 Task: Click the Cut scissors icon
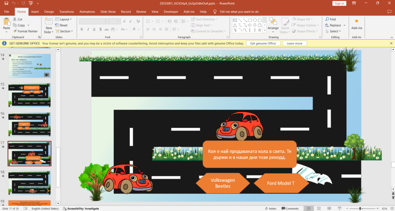click(x=14, y=19)
